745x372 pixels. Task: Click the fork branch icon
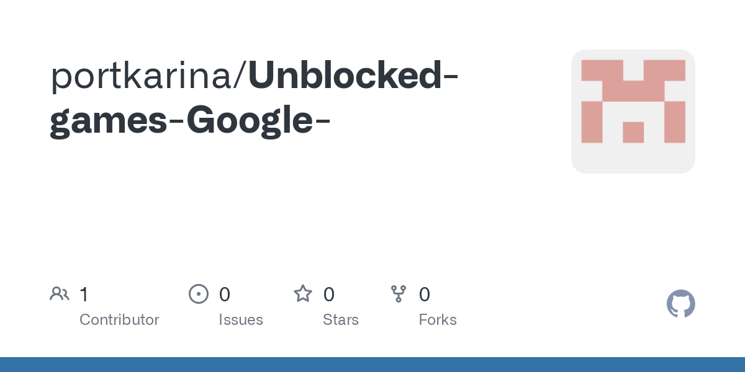tap(399, 294)
